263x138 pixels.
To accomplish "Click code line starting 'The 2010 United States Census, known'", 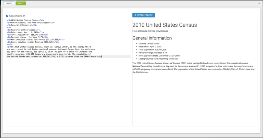I will tap(48, 47).
